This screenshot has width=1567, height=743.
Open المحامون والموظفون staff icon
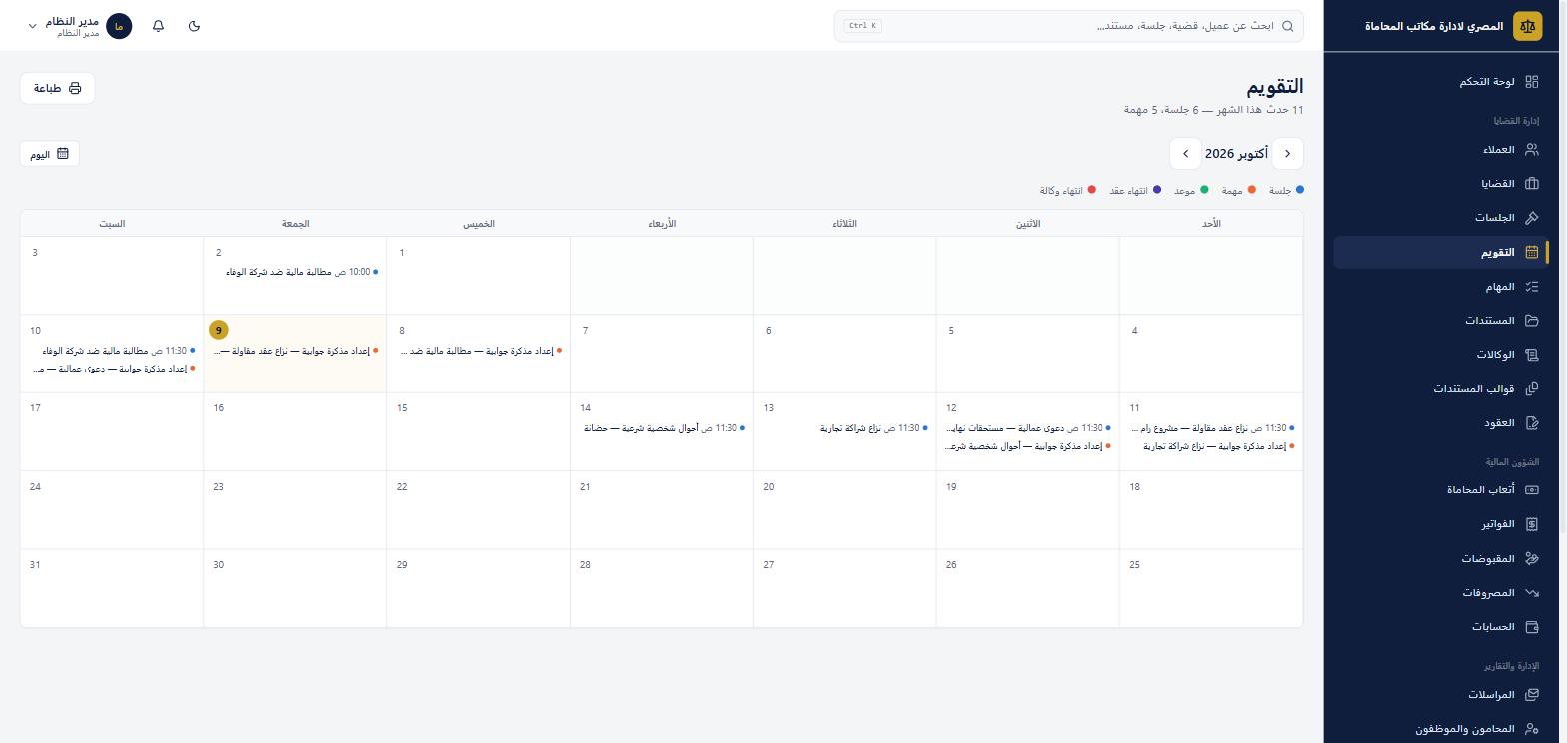pos(1532,729)
